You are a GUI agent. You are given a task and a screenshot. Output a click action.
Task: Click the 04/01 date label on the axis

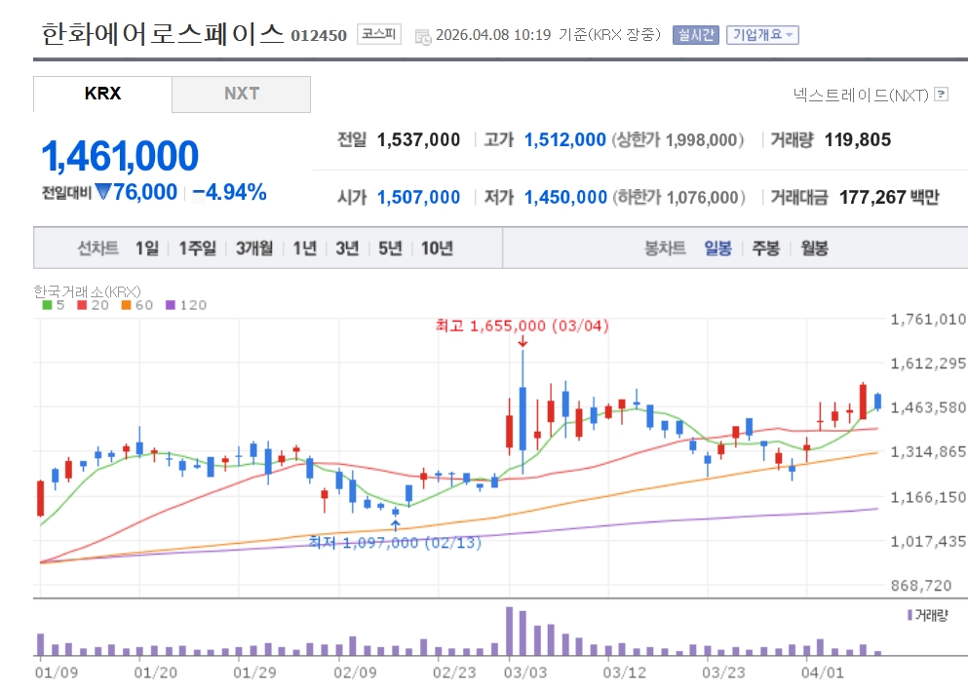tap(823, 673)
